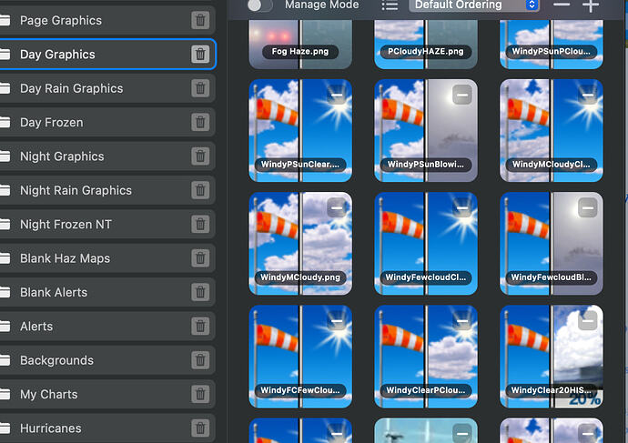Image resolution: width=628 pixels, height=443 pixels.
Task: Click minus badge on WindyFewcloudCl thumbnail
Action: (x=462, y=208)
